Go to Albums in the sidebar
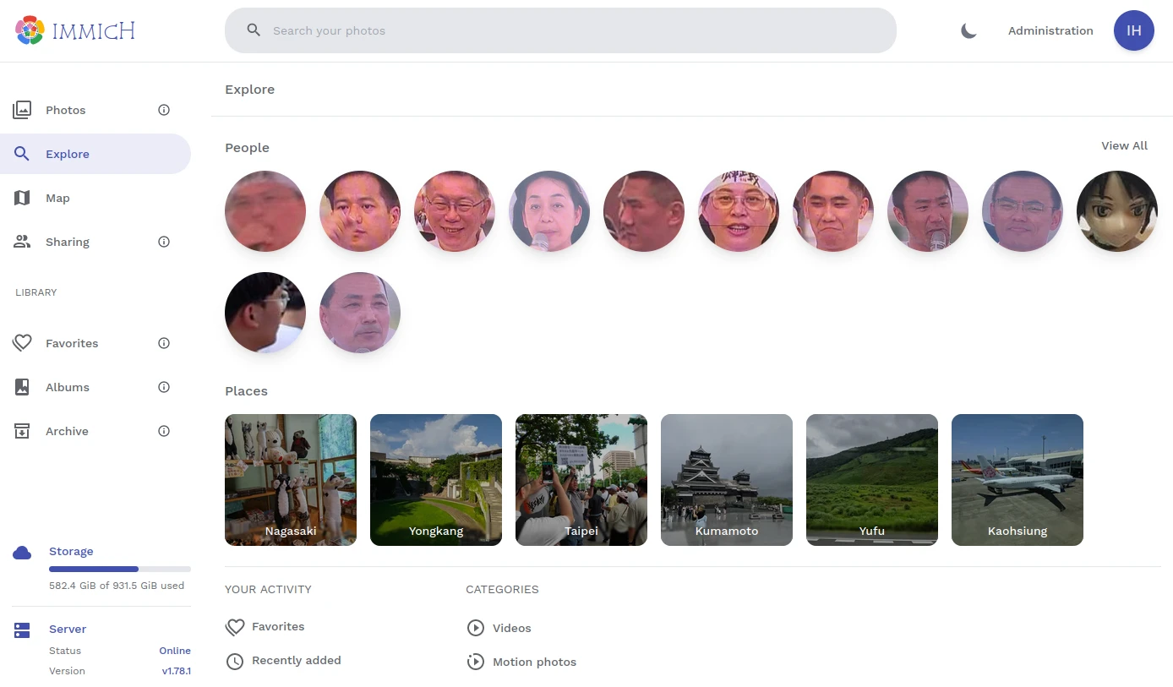 click(x=67, y=387)
